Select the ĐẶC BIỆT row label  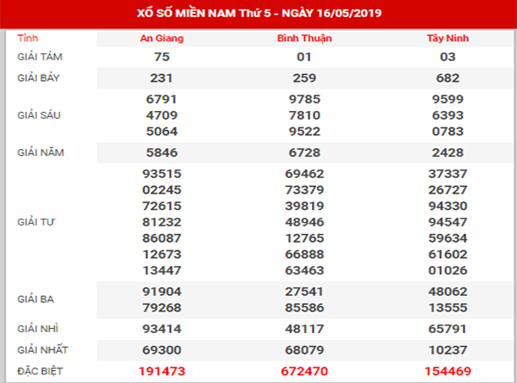pos(40,370)
